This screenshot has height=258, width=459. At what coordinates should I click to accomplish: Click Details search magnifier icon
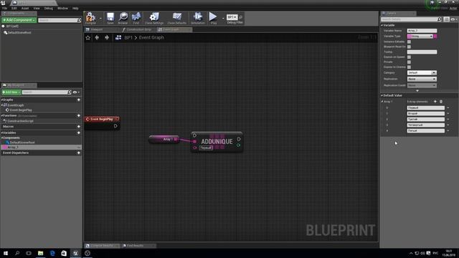point(439,19)
